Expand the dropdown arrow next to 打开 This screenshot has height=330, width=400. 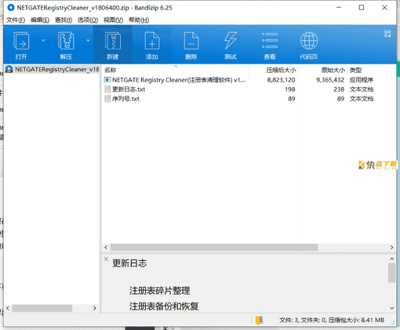click(x=43, y=40)
